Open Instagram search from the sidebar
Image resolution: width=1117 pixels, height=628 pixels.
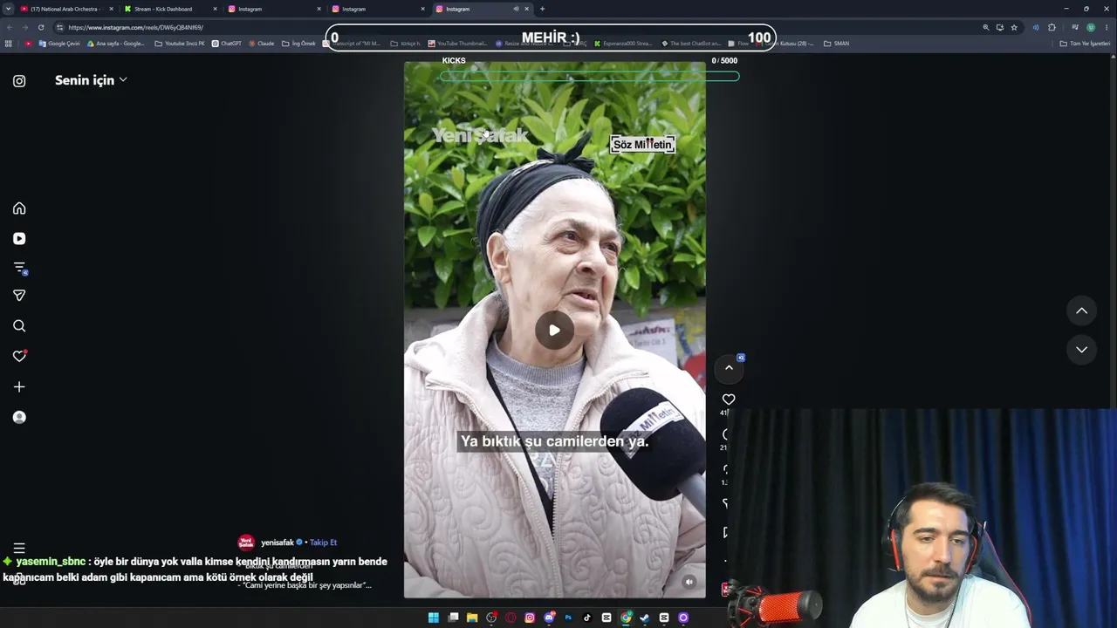19,326
